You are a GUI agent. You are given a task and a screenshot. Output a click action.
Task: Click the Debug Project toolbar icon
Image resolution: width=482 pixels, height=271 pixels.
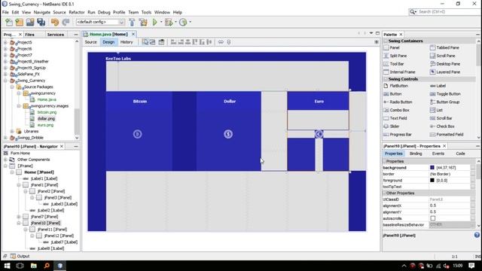[169, 22]
